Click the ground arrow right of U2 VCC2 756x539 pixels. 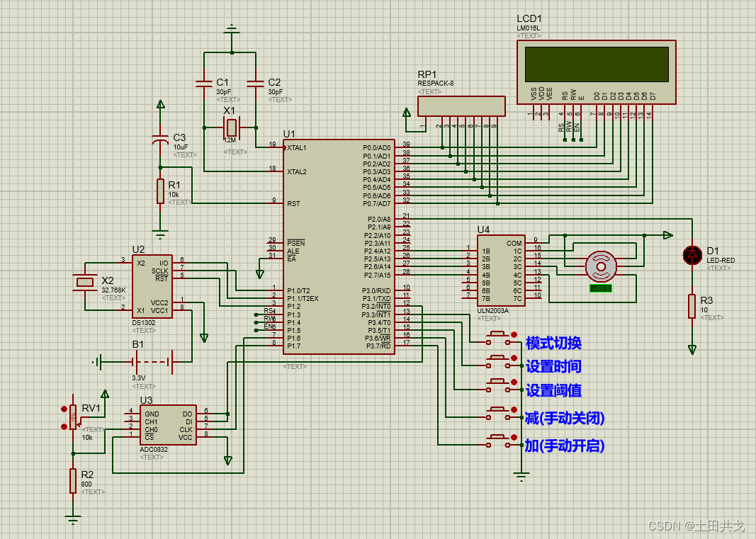coord(204,338)
